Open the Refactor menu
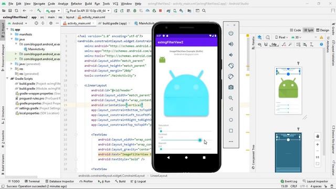 click(x=77, y=4)
